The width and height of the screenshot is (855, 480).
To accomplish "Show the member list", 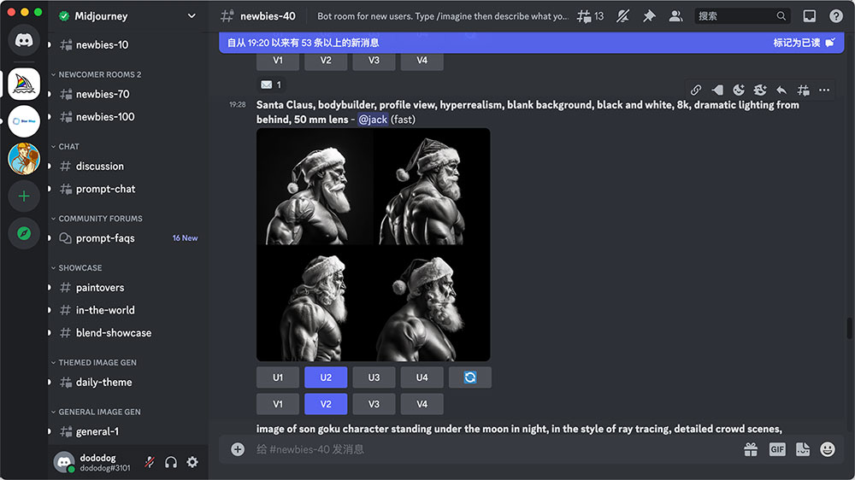I will coord(675,16).
